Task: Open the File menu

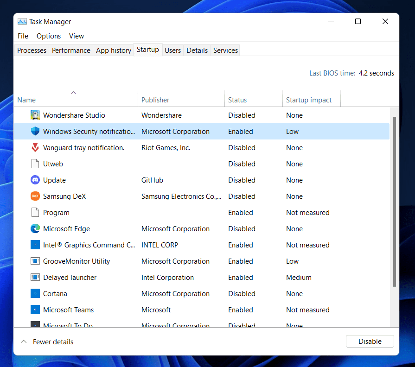Action: pyautogui.click(x=23, y=36)
